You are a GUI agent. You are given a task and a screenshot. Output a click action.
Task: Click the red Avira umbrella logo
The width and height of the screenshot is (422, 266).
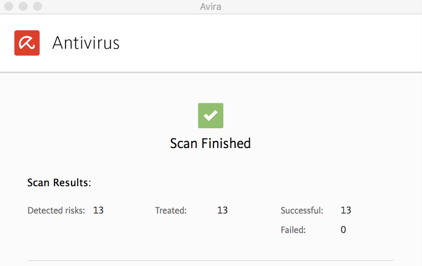click(27, 43)
